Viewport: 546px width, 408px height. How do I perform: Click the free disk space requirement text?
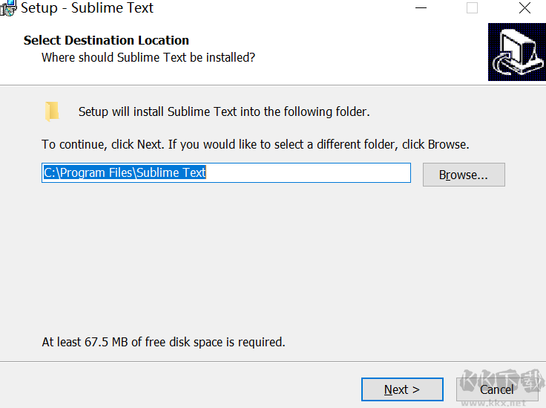pos(163,342)
